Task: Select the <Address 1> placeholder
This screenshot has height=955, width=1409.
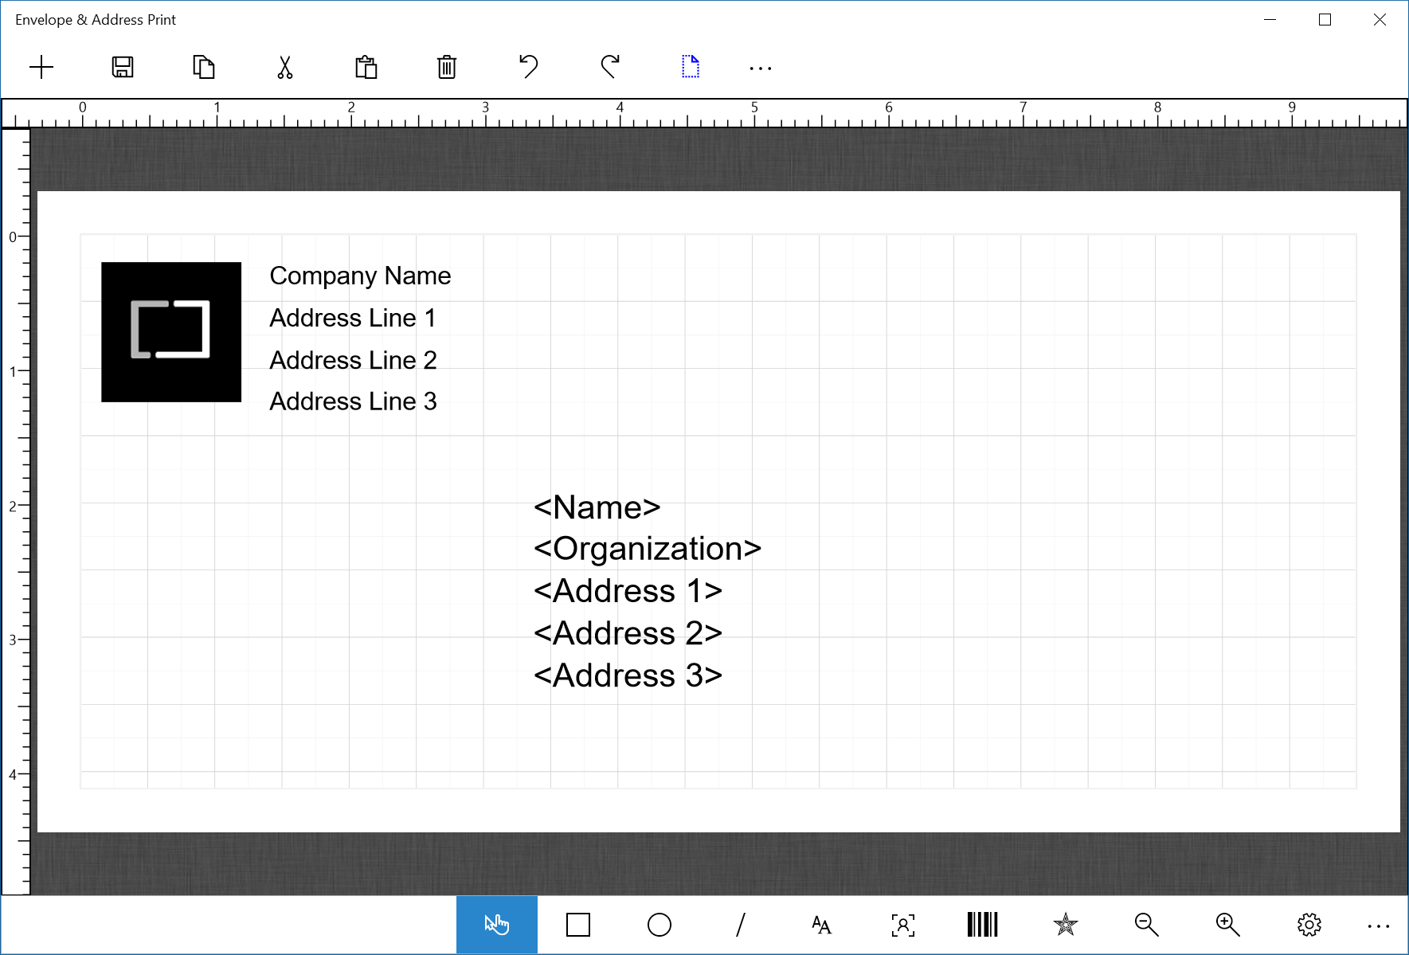Action: click(628, 591)
